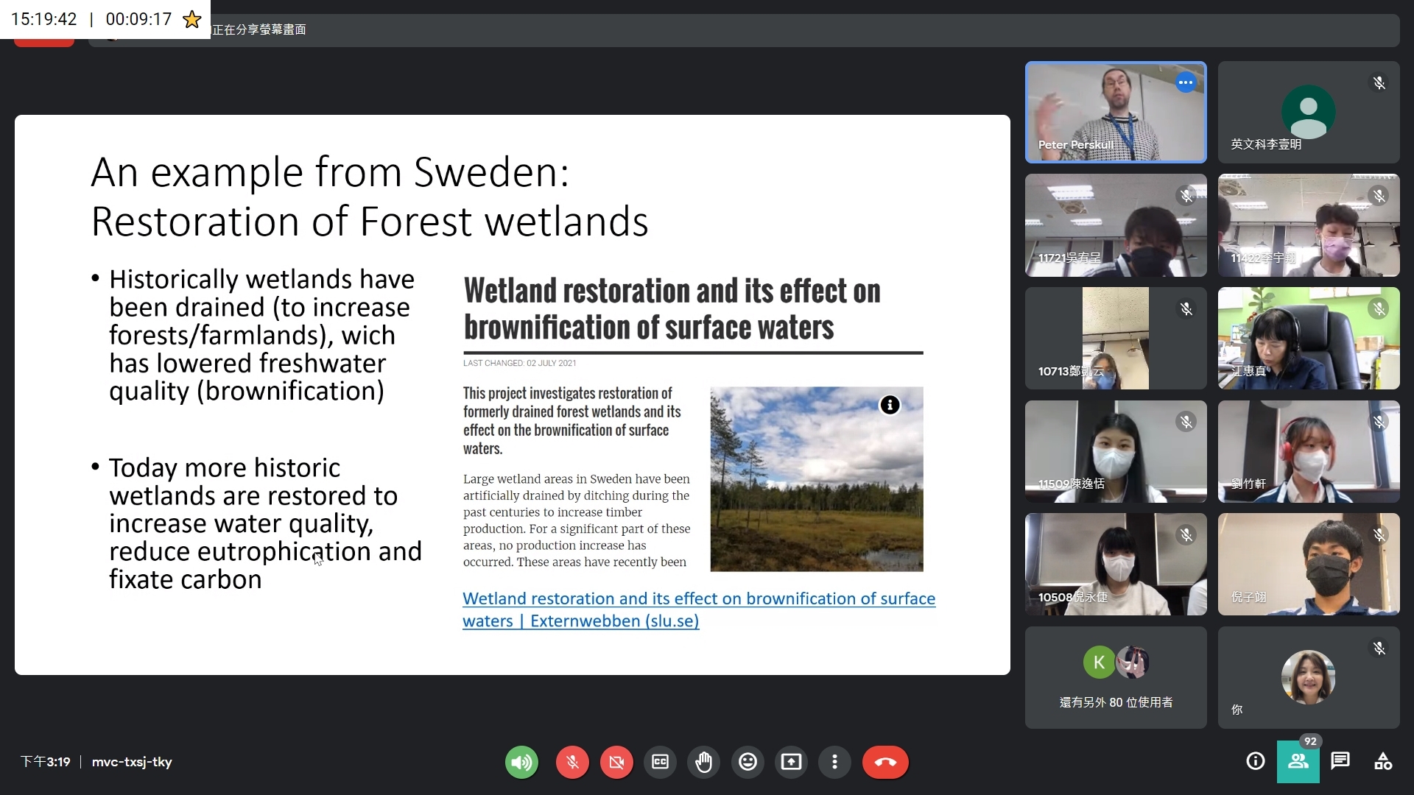1414x795 pixels.
Task: Raise your hand
Action: point(703,762)
